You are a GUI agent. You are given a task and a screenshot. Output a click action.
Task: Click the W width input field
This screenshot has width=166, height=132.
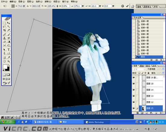click(x=51, y=6)
